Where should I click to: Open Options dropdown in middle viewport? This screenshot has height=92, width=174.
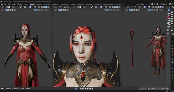pos(119,10)
